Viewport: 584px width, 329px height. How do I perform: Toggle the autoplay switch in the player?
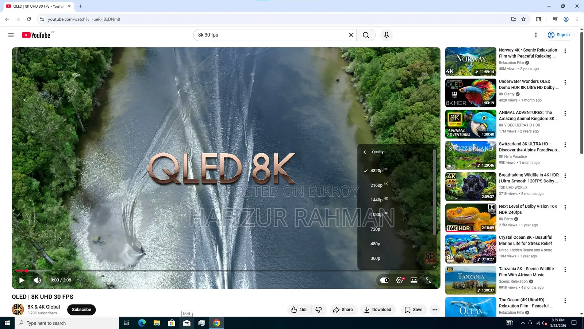pos(385,280)
